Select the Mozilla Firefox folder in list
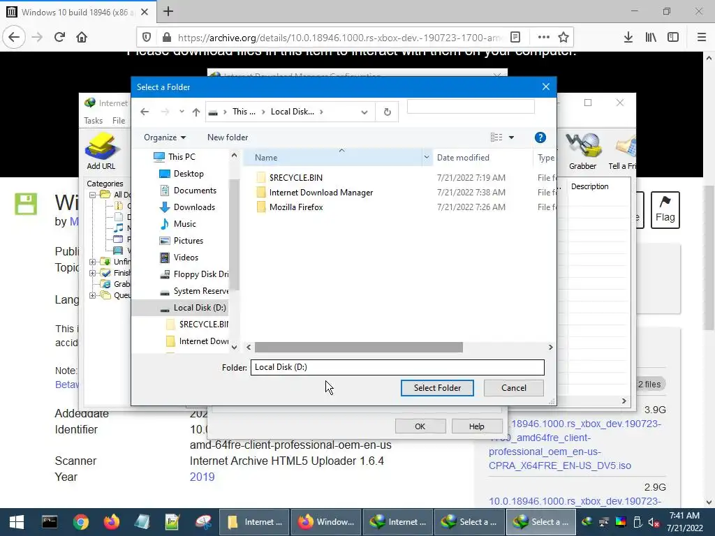715x536 pixels. click(296, 207)
